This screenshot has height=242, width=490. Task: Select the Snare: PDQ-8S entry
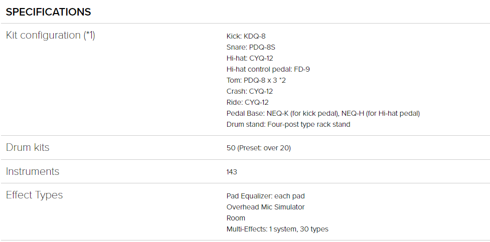tap(251, 47)
